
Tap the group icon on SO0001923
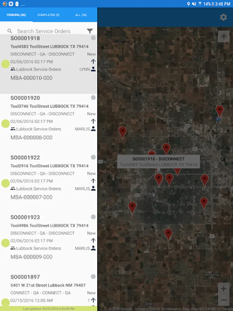[x=13, y=248]
